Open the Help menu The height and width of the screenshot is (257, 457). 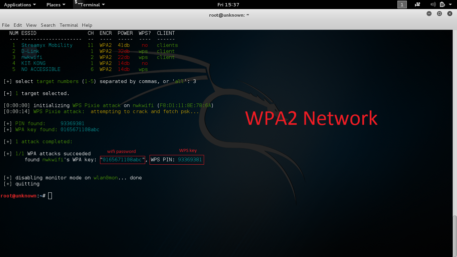click(87, 25)
